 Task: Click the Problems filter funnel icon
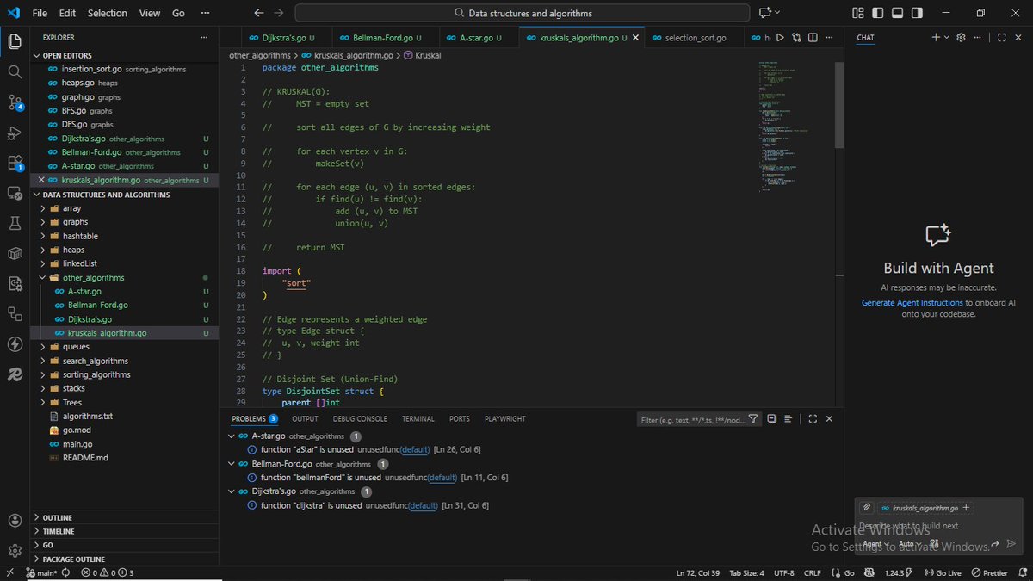753,419
